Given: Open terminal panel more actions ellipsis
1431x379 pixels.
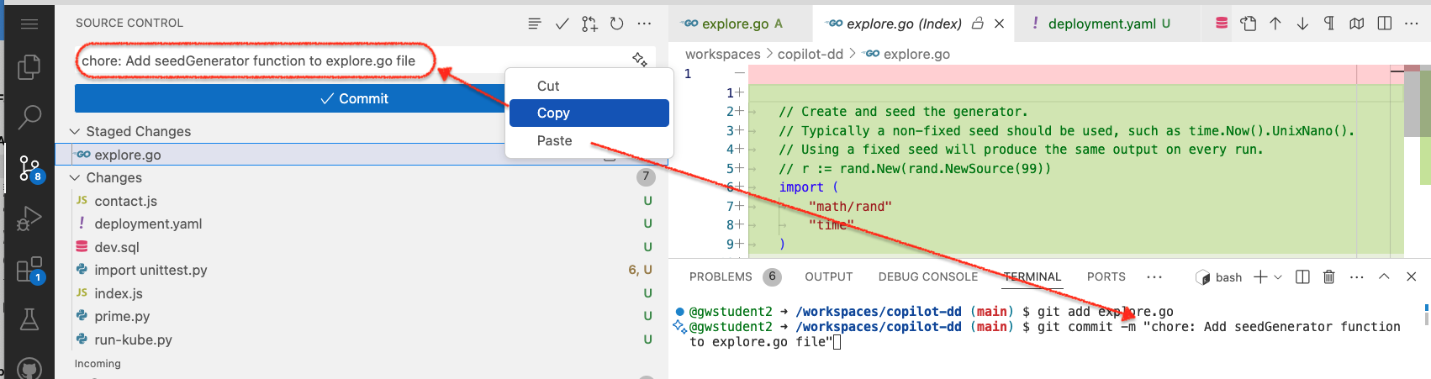Looking at the screenshot, I should click(1356, 276).
